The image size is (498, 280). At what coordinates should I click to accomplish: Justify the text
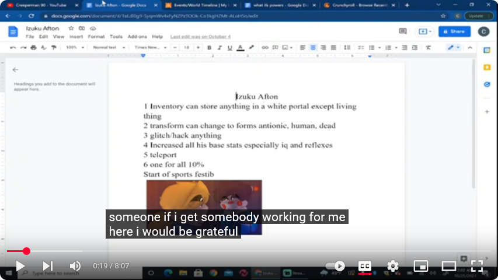[x=333, y=48]
